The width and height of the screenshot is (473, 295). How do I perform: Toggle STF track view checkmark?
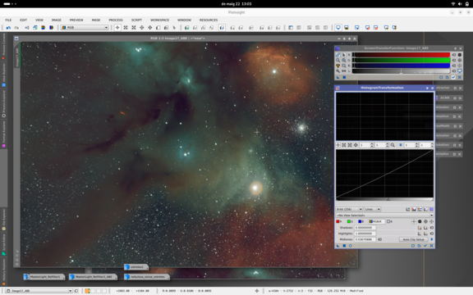click(x=453, y=77)
